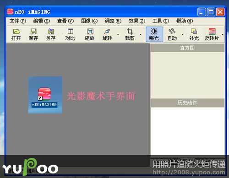Select the 旋转 rotate tool
229x178 pixels.
[107, 34]
